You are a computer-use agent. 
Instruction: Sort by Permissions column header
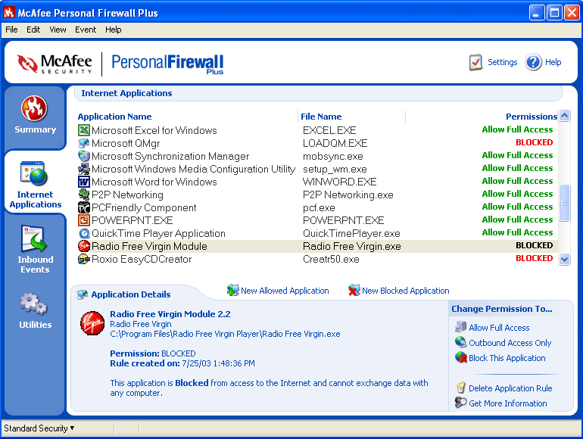[x=532, y=117]
